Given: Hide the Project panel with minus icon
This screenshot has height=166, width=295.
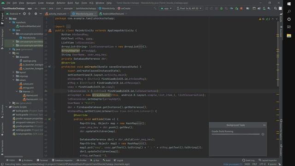Looking at the screenshot, I should [41, 14].
